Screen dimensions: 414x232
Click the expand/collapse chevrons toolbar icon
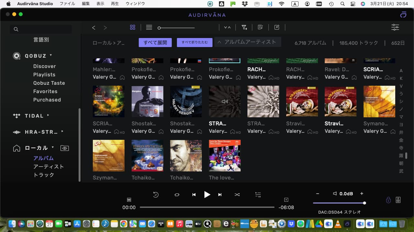227,27
